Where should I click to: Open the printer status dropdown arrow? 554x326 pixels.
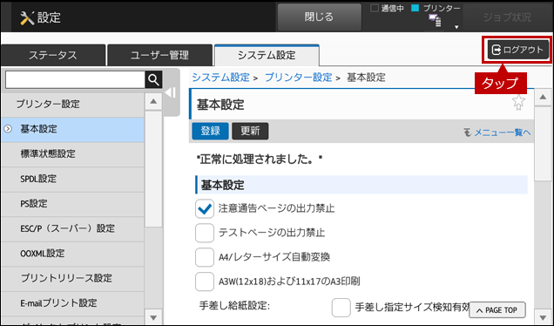[x=456, y=27]
